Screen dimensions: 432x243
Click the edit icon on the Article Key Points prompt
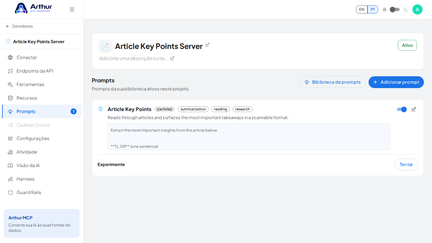click(414, 109)
